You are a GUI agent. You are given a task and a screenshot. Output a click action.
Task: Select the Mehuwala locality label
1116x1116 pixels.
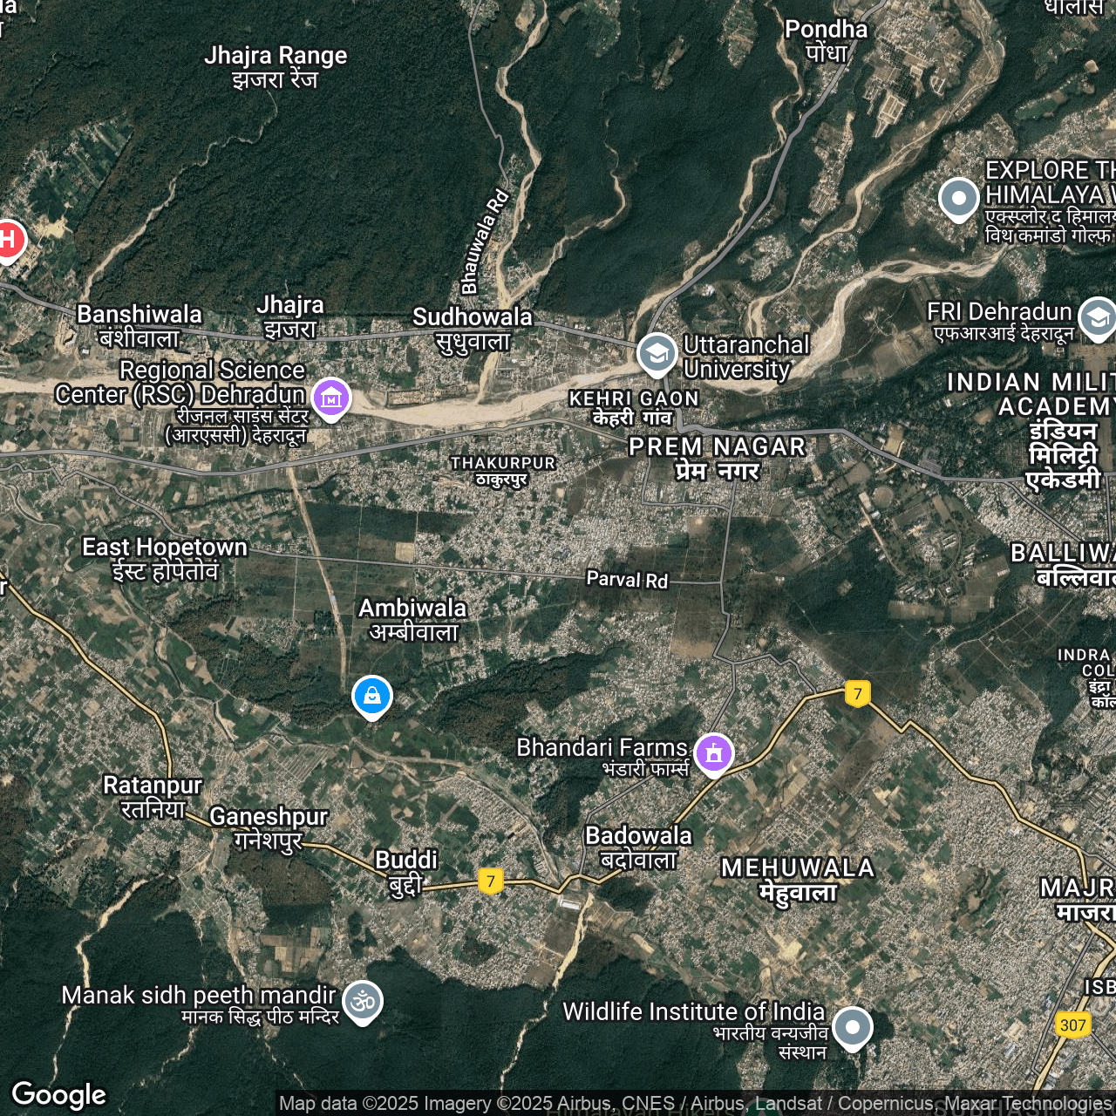pyautogui.click(x=797, y=879)
